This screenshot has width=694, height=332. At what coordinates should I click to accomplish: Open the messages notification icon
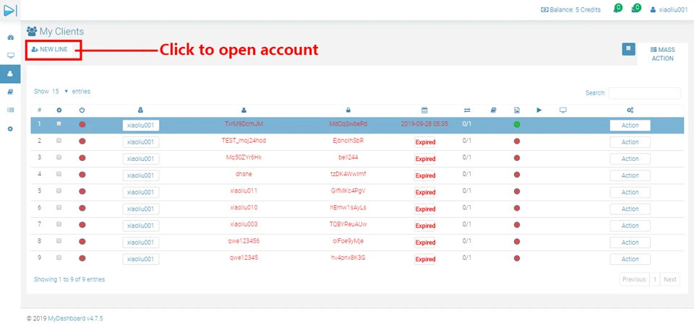(x=636, y=9)
